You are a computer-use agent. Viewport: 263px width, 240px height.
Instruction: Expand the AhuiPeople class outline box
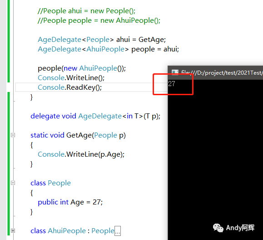[x=13, y=230]
